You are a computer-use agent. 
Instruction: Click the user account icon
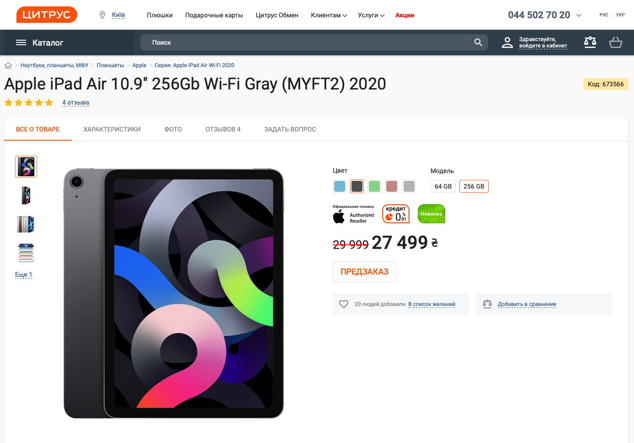point(507,42)
